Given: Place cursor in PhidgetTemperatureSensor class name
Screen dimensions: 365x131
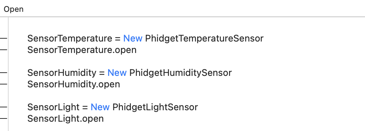Looking at the screenshot, I should click(x=204, y=38).
